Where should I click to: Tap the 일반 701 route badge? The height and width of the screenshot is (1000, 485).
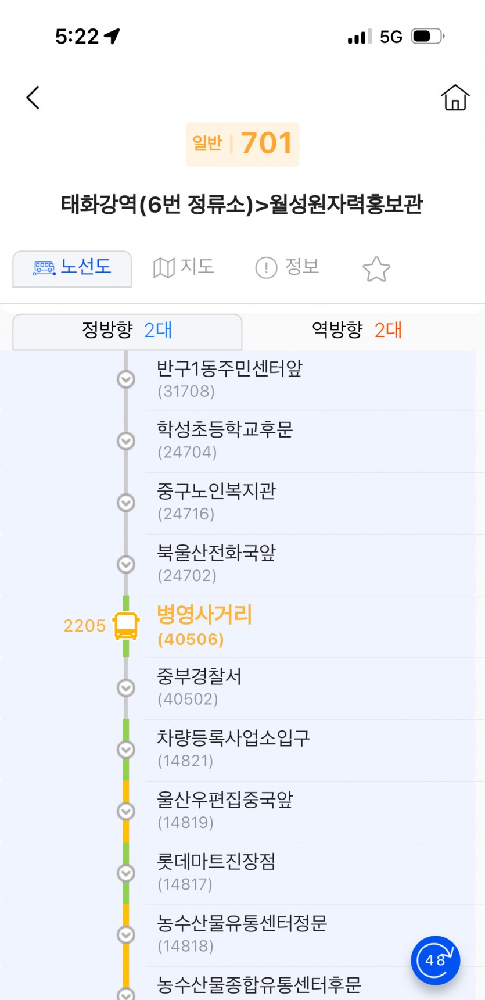(x=242, y=144)
